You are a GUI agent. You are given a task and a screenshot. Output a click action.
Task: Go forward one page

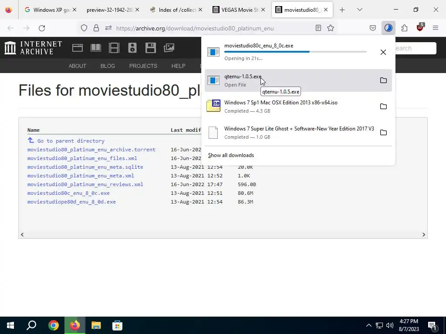click(26, 28)
